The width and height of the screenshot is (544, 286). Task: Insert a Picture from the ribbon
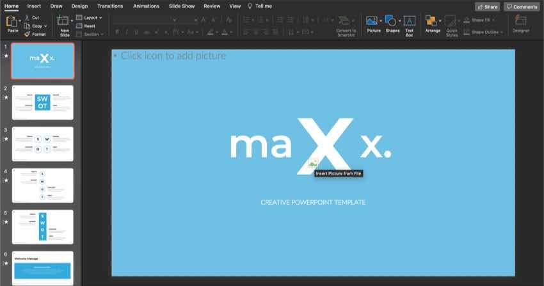point(371,20)
